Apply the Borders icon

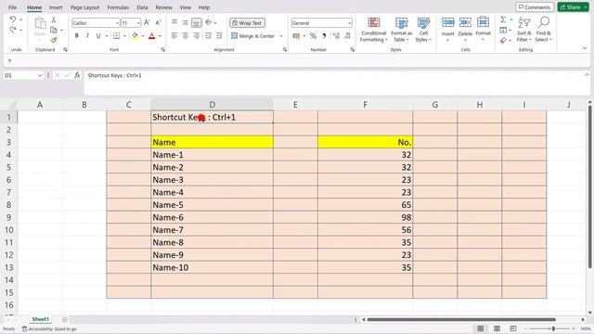[117, 35]
